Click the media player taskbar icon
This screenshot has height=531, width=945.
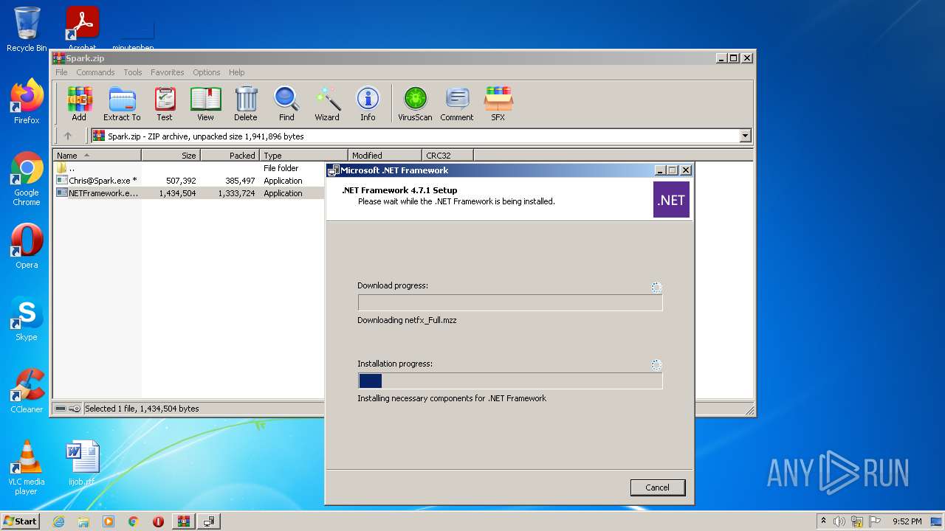tap(109, 521)
